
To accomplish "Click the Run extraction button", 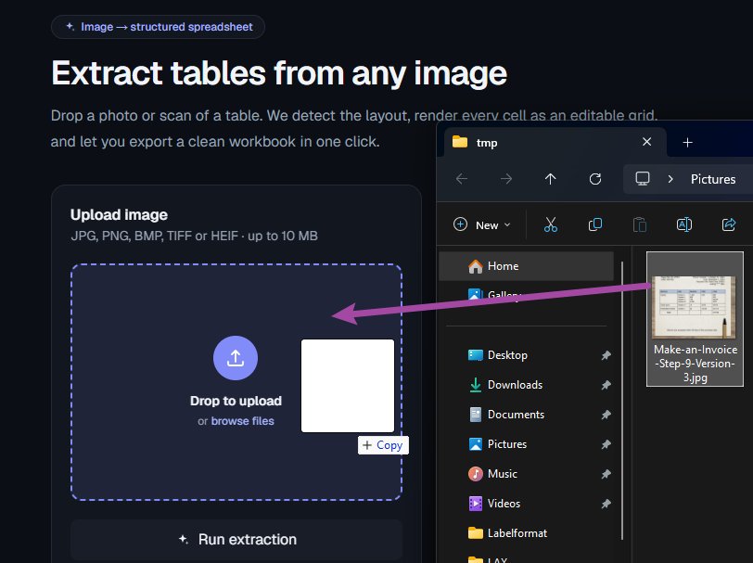I will [236, 540].
